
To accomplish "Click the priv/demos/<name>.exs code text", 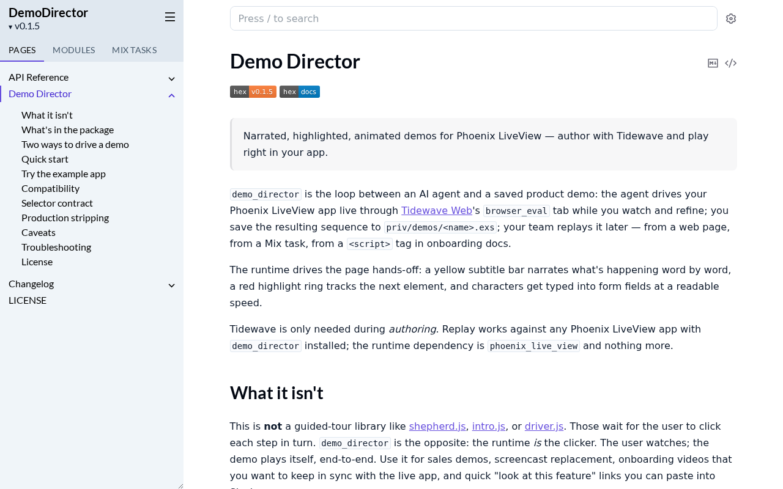I will (440, 227).
